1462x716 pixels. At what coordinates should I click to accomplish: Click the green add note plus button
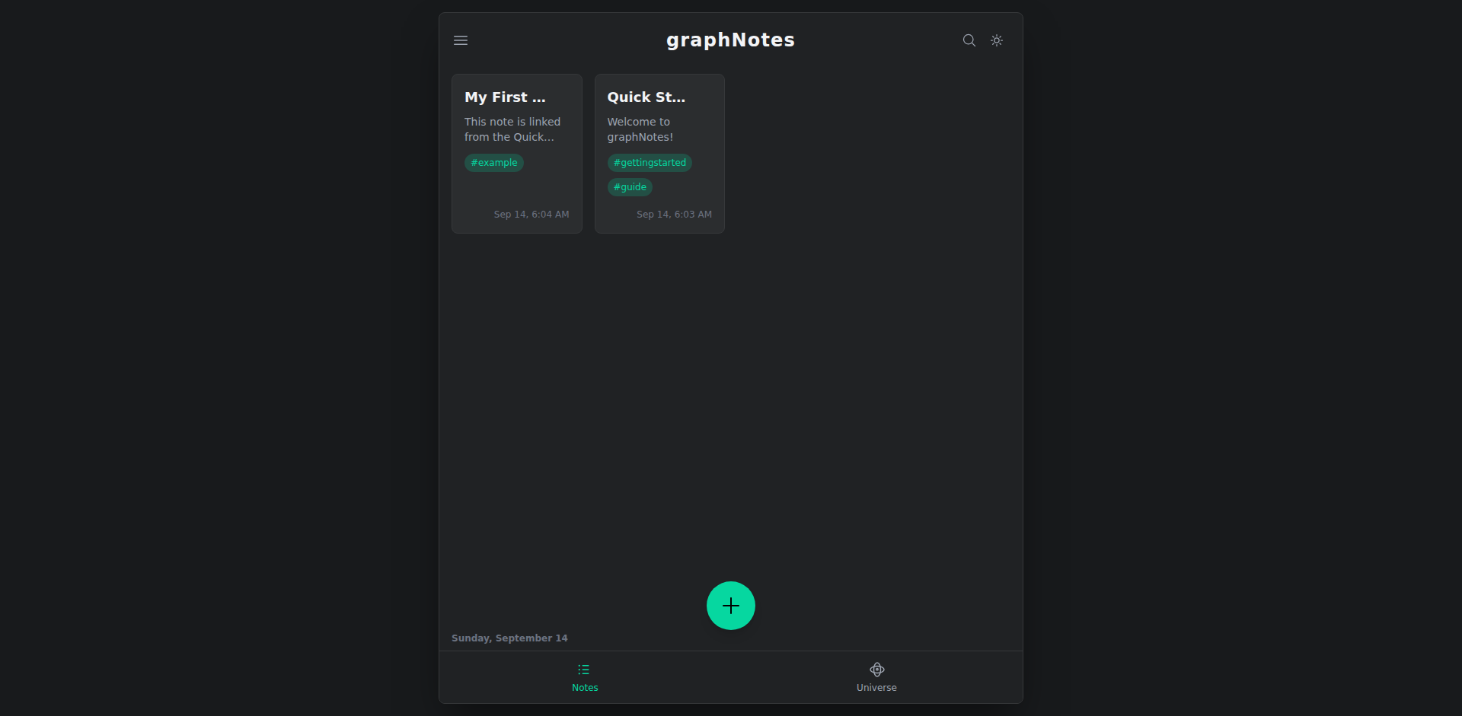[731, 606]
